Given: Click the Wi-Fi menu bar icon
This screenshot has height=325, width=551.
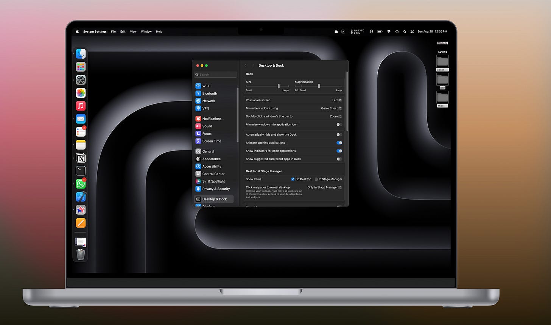Looking at the screenshot, I should 389,32.
